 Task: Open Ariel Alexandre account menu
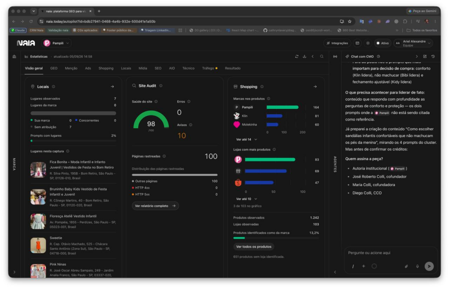(x=413, y=43)
